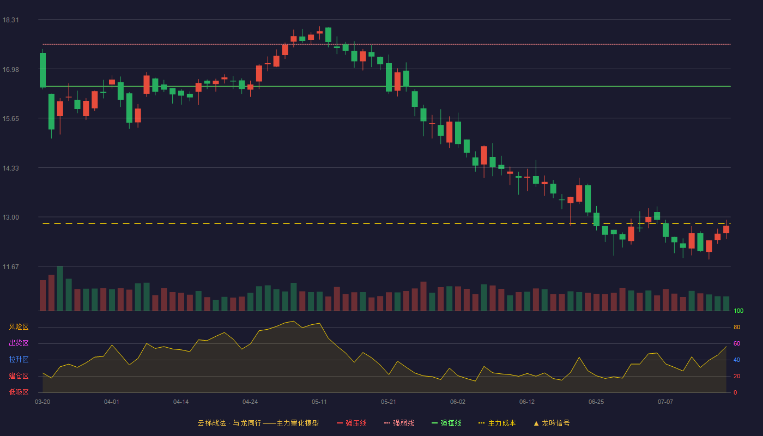Hide the 主力成本 dashed line via legend
This screenshot has height=436, width=763.
tap(496, 423)
